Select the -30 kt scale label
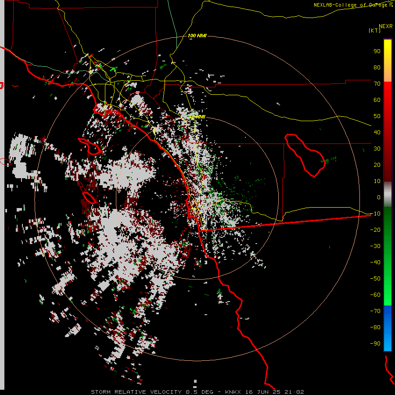This screenshot has height=395, width=395. coord(375,246)
